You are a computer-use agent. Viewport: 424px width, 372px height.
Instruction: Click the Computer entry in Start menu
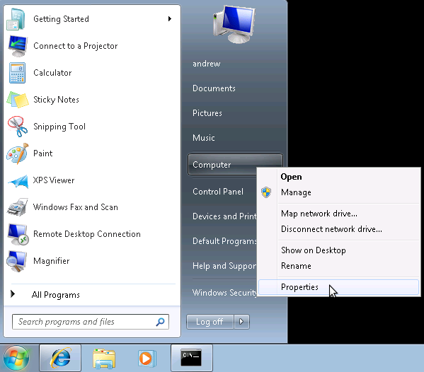pyautogui.click(x=222, y=165)
